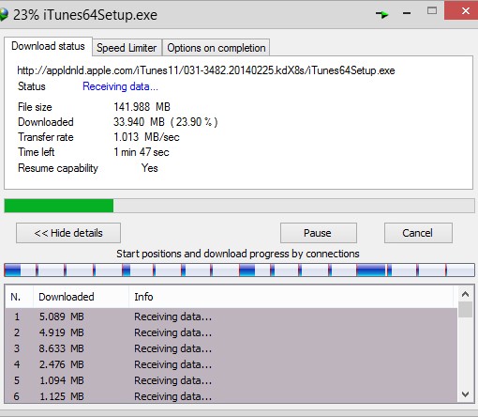Select connection row 6 with 1.125 MB
Image resolution: width=478 pixels, height=417 pixels.
tap(231, 395)
